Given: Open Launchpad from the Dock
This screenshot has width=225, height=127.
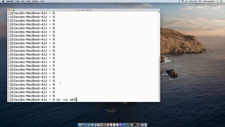Looking at the screenshot, I should click(82, 125).
